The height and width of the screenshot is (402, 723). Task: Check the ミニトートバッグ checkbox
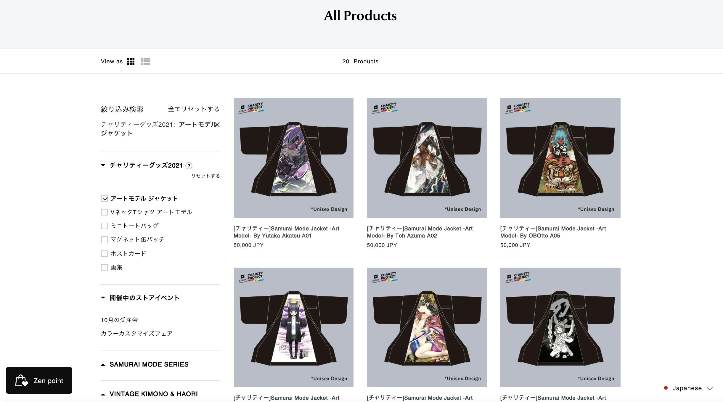point(105,226)
